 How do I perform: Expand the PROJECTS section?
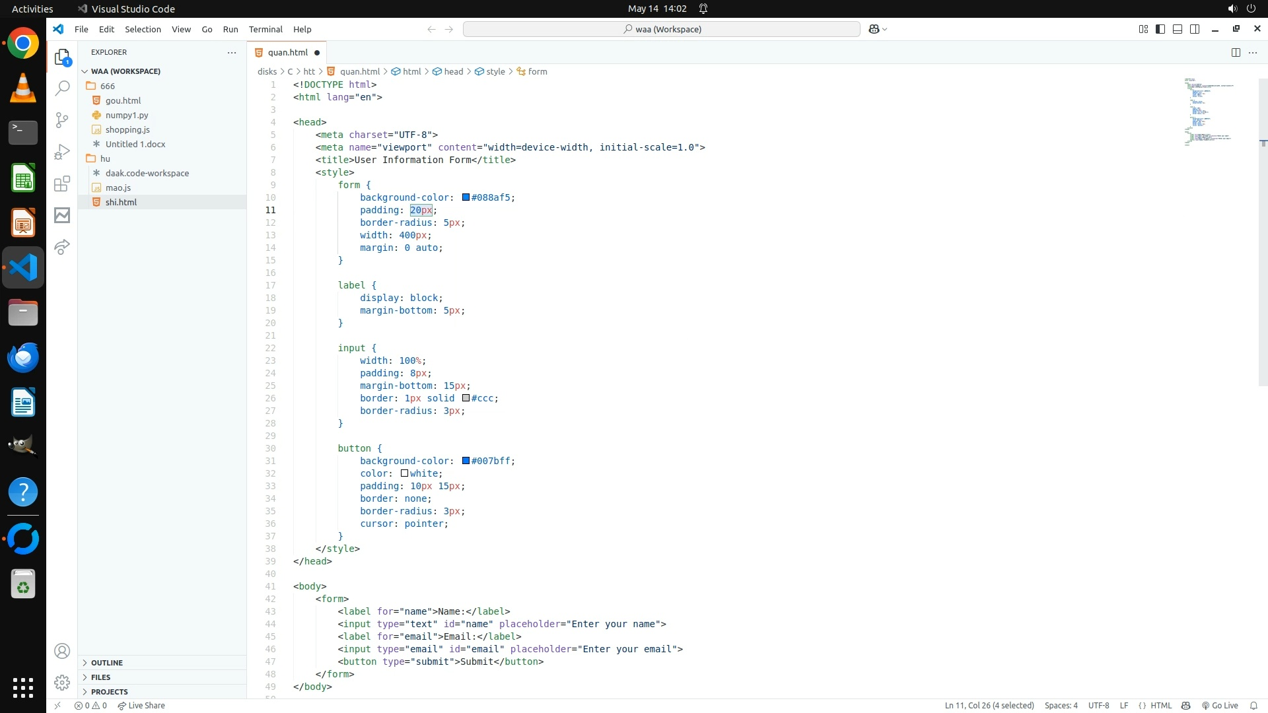109,691
